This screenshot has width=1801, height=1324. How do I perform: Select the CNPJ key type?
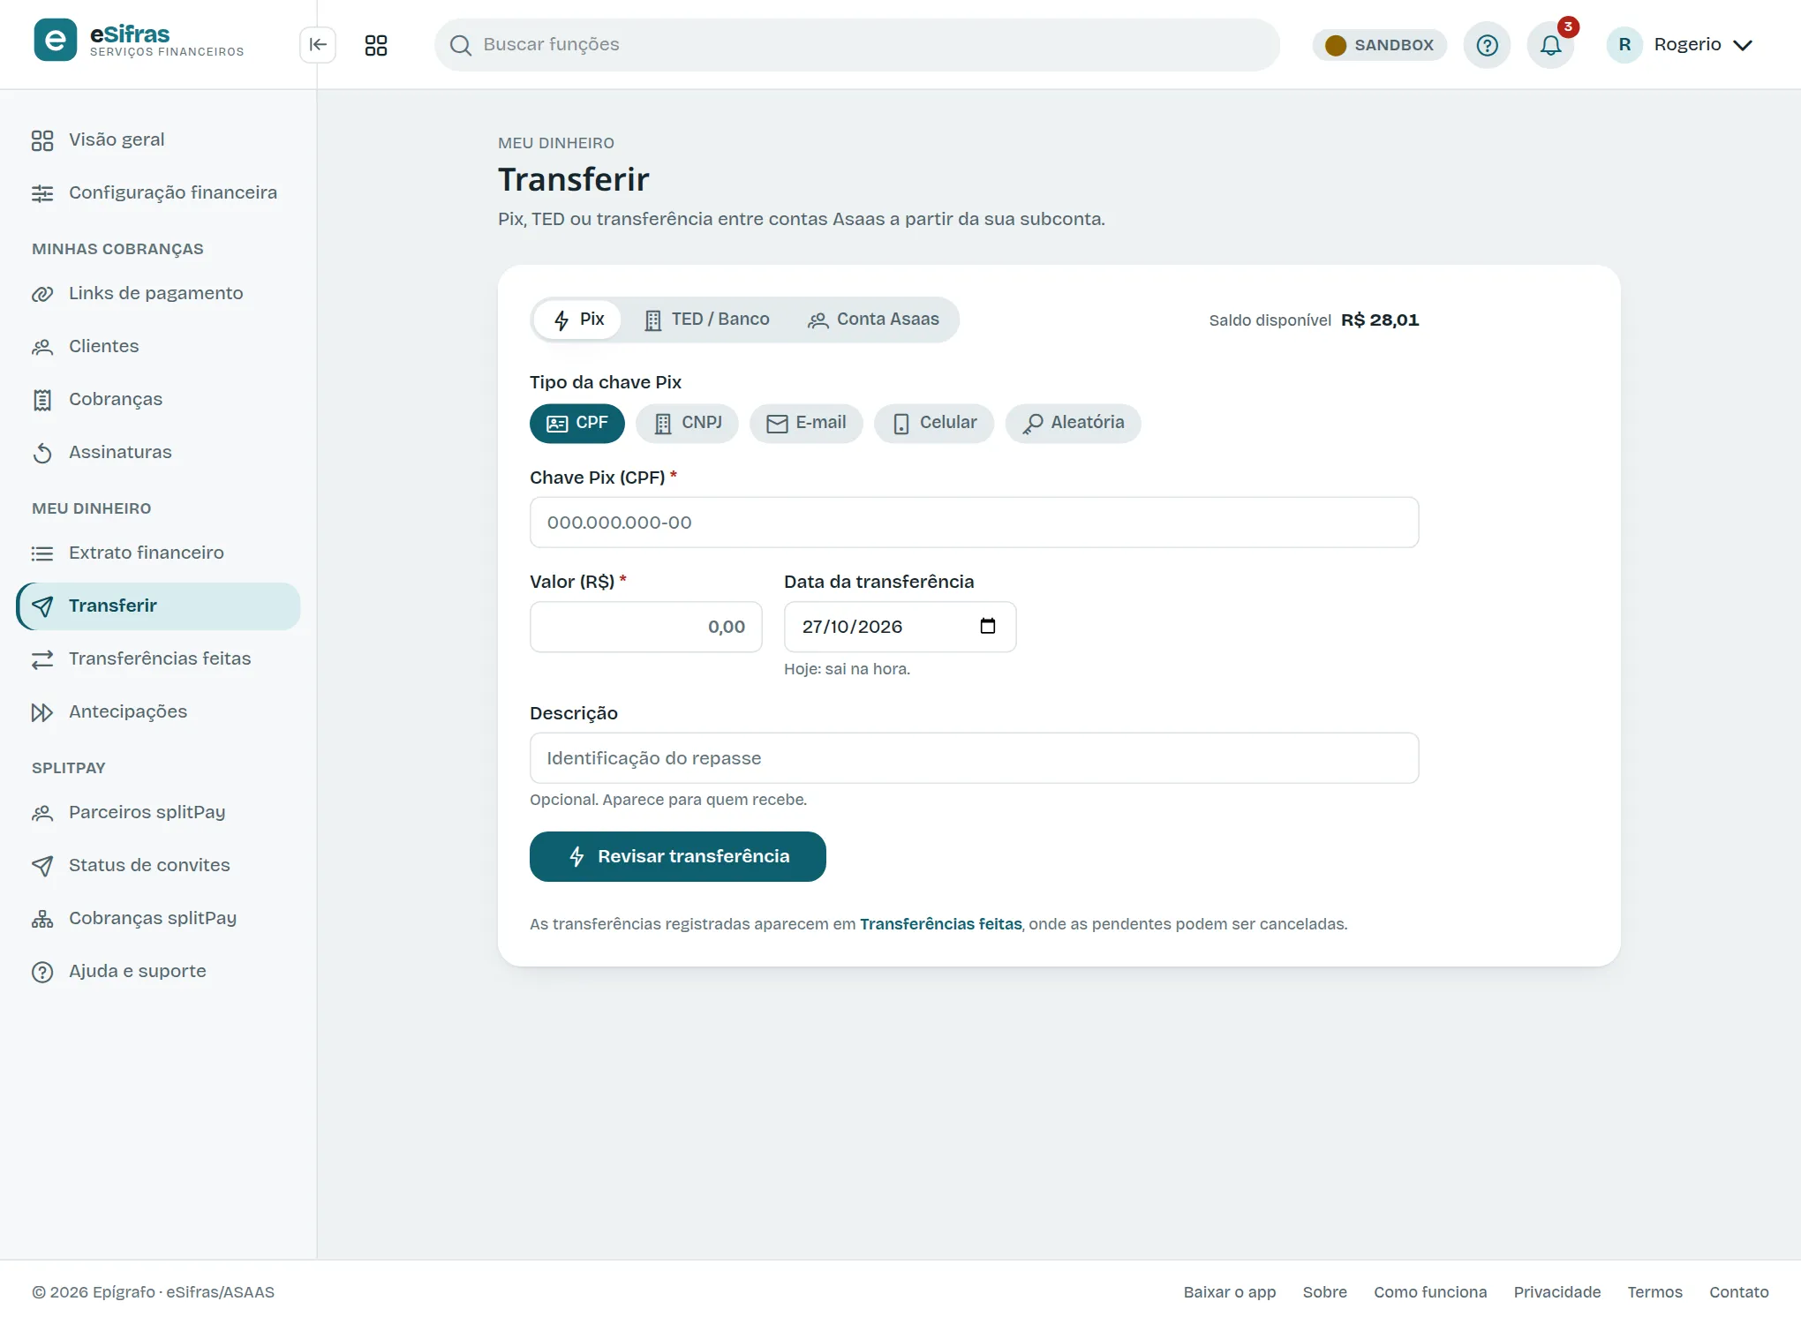coord(687,423)
